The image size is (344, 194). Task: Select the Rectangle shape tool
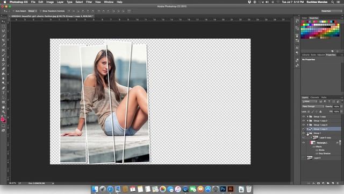click(x=3, y=102)
